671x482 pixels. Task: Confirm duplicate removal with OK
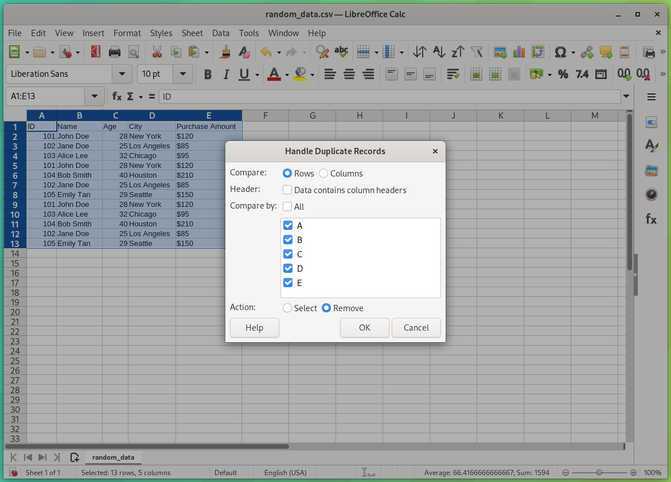pyautogui.click(x=364, y=327)
